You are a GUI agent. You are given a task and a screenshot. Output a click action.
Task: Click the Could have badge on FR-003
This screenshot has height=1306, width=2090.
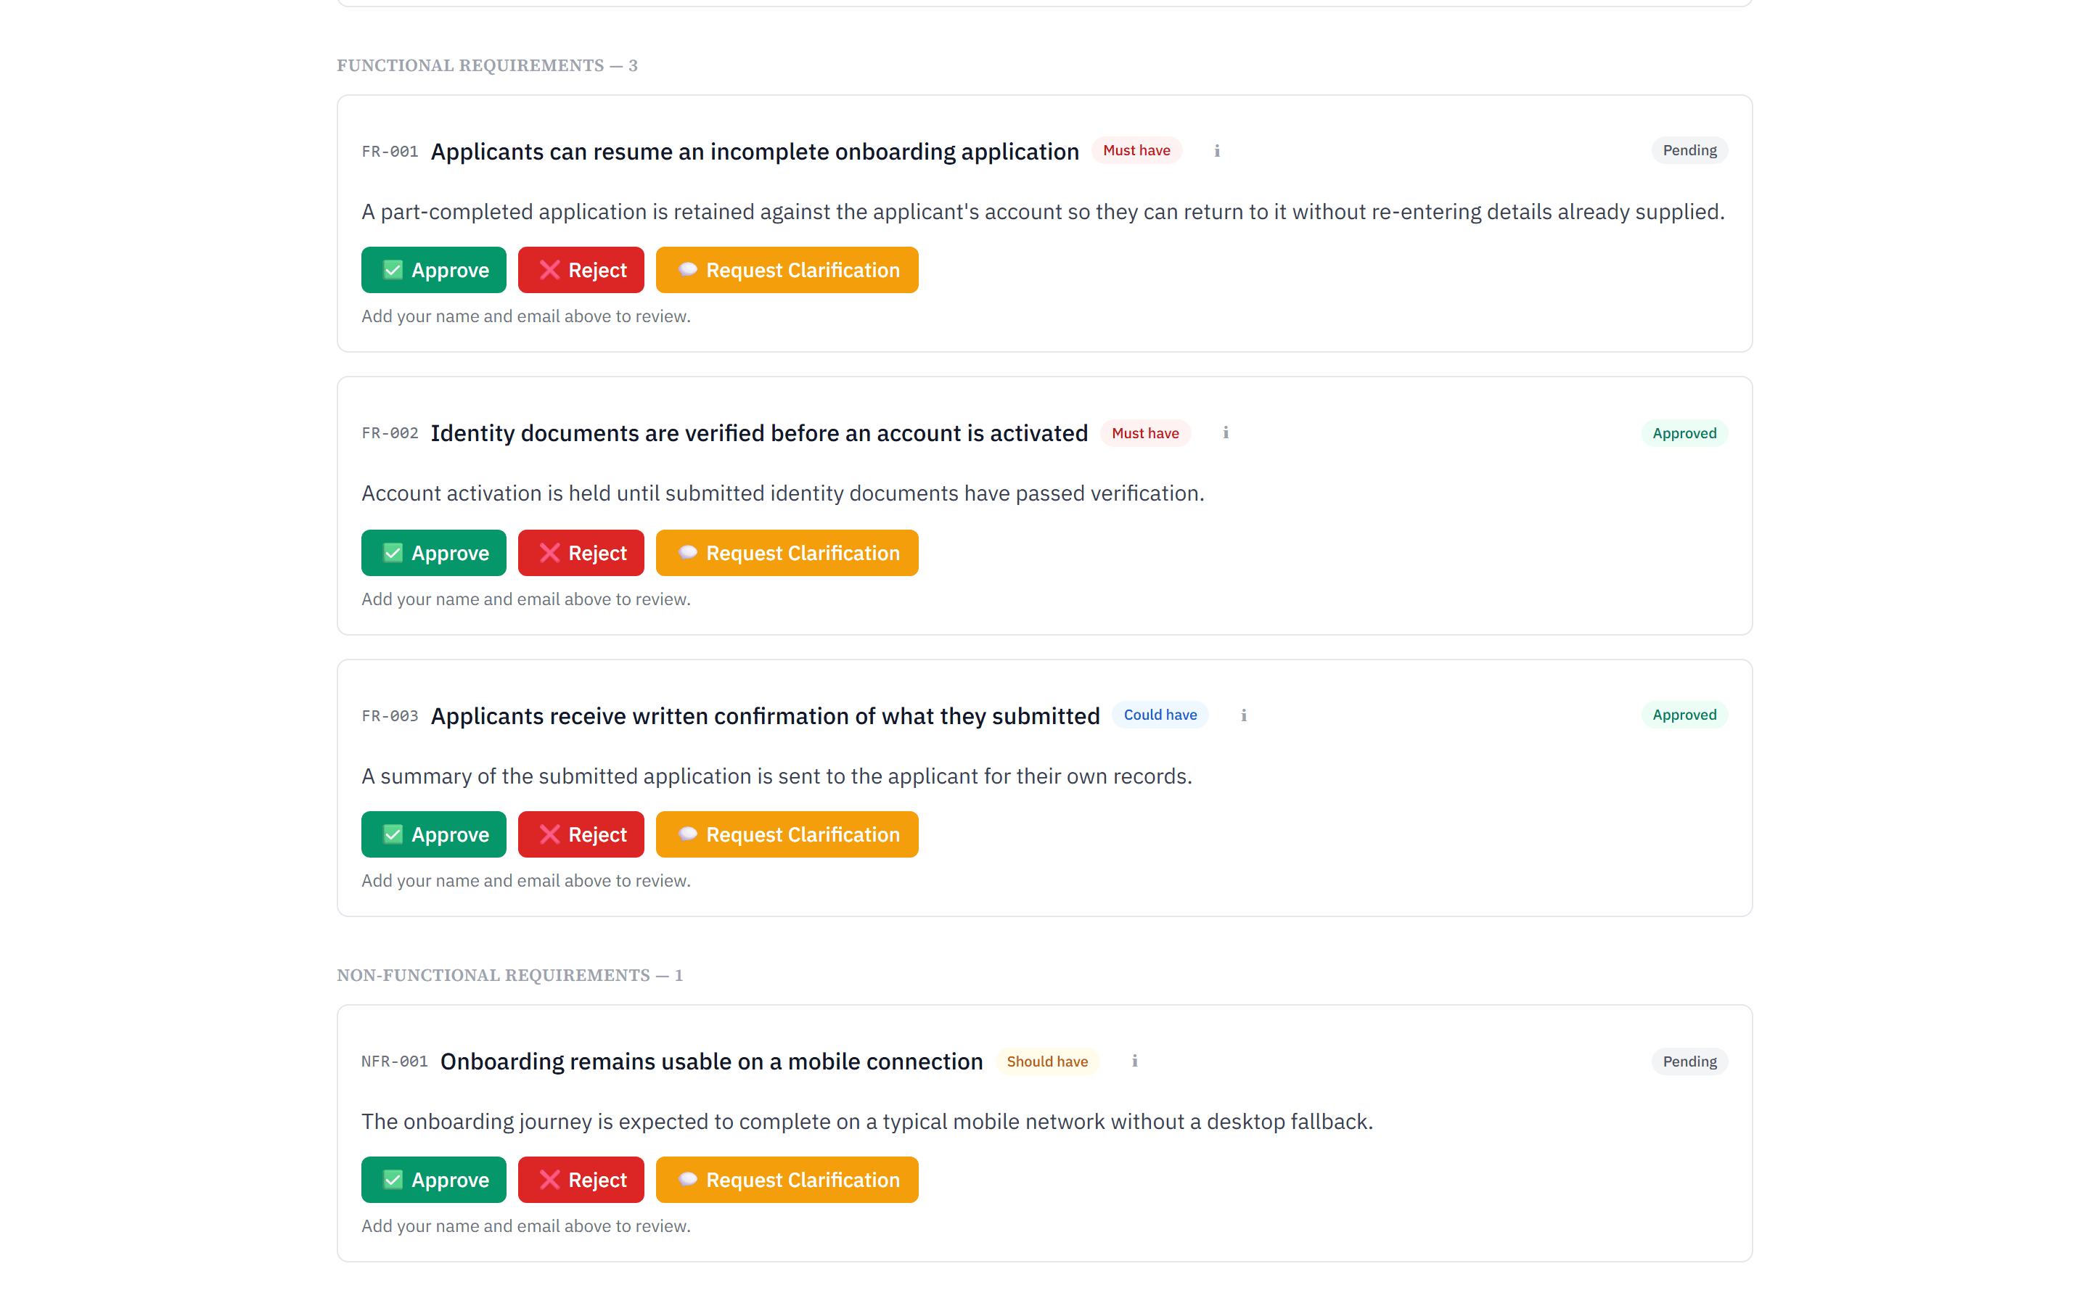[1160, 715]
